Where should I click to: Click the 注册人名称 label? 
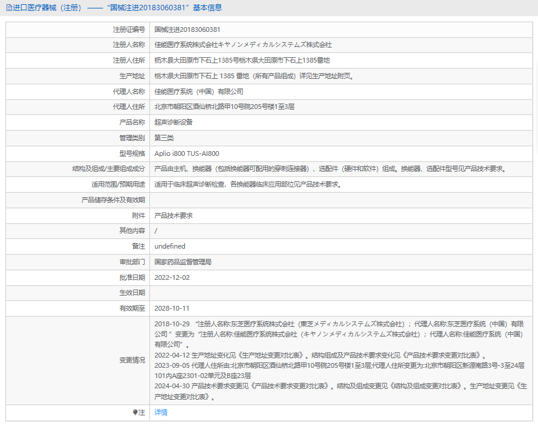click(x=129, y=45)
